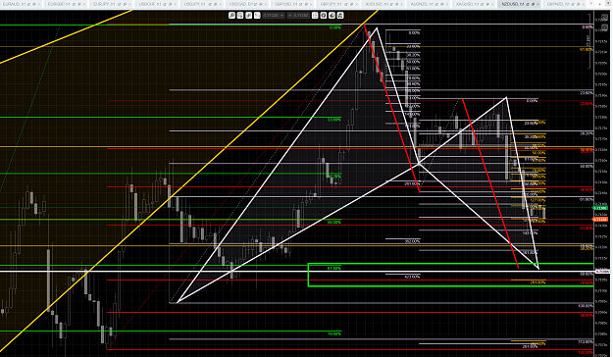Close the GBPJPY tab

(x=357, y=4)
